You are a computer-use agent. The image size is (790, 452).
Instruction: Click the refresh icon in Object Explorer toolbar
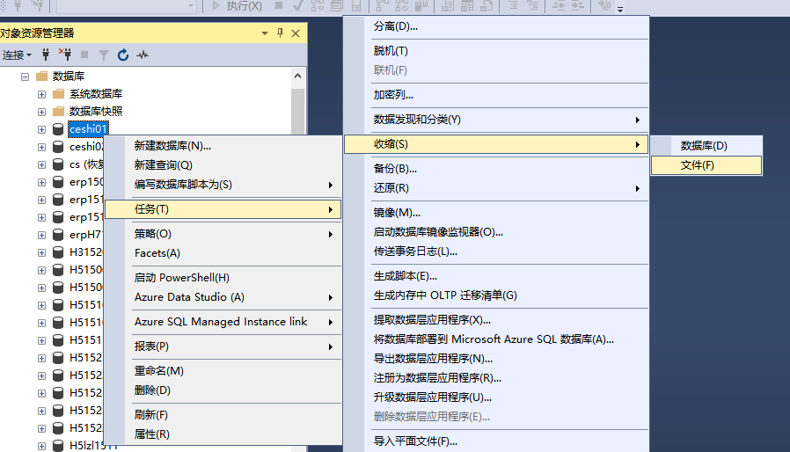coord(123,55)
